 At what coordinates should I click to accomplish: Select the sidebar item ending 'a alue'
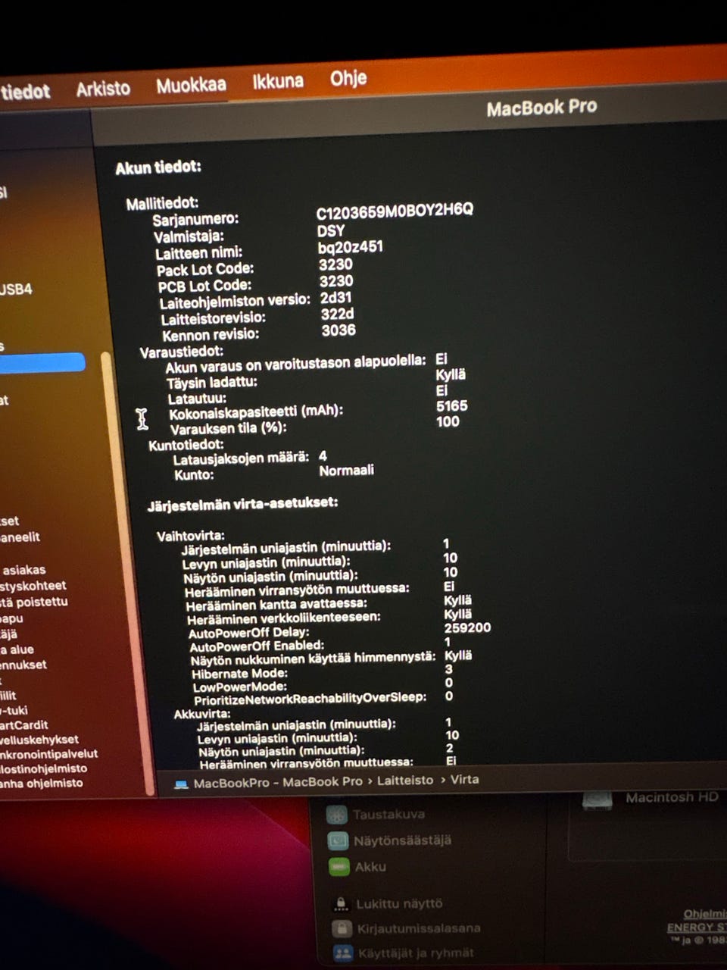(x=17, y=649)
